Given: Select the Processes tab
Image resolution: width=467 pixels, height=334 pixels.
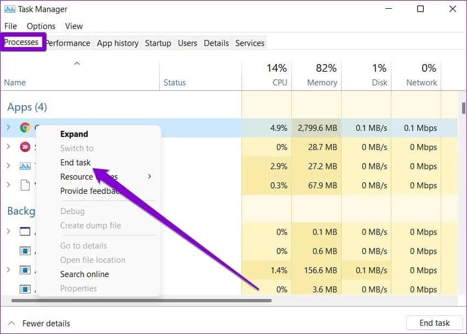Looking at the screenshot, I should point(21,42).
